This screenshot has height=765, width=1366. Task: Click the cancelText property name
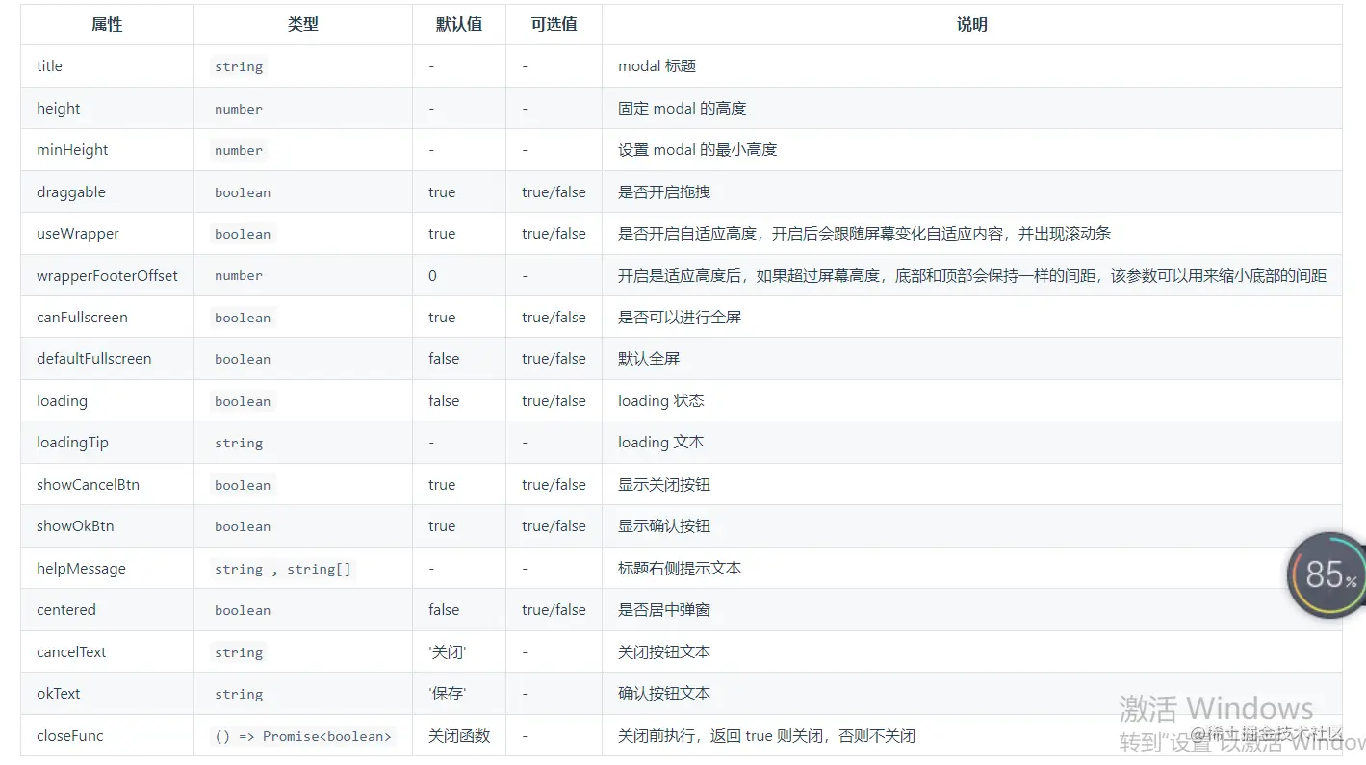point(69,651)
